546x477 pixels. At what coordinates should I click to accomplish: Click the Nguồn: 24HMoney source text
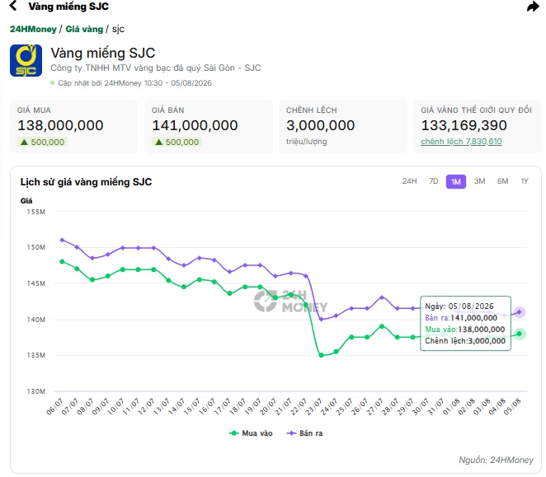(497, 460)
